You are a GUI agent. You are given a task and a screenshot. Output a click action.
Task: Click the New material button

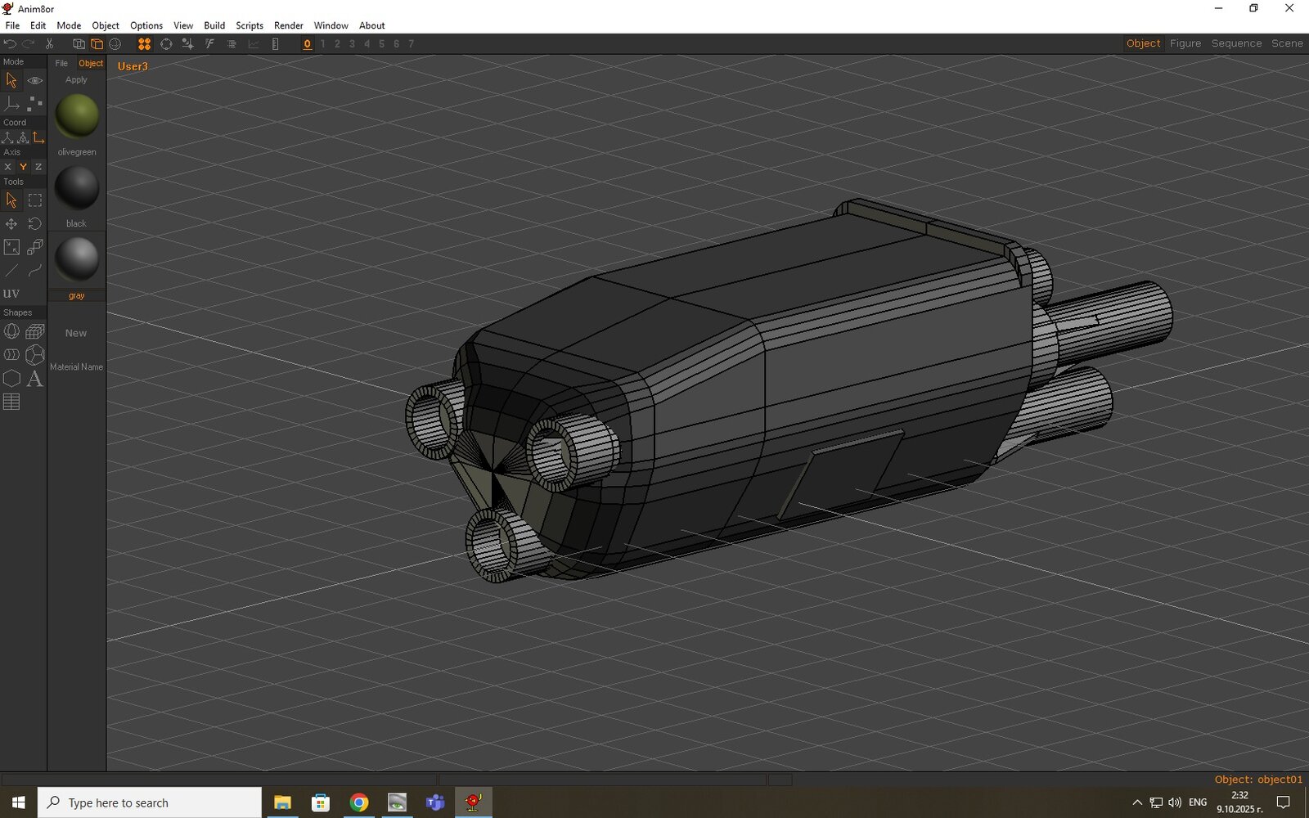pyautogui.click(x=76, y=333)
